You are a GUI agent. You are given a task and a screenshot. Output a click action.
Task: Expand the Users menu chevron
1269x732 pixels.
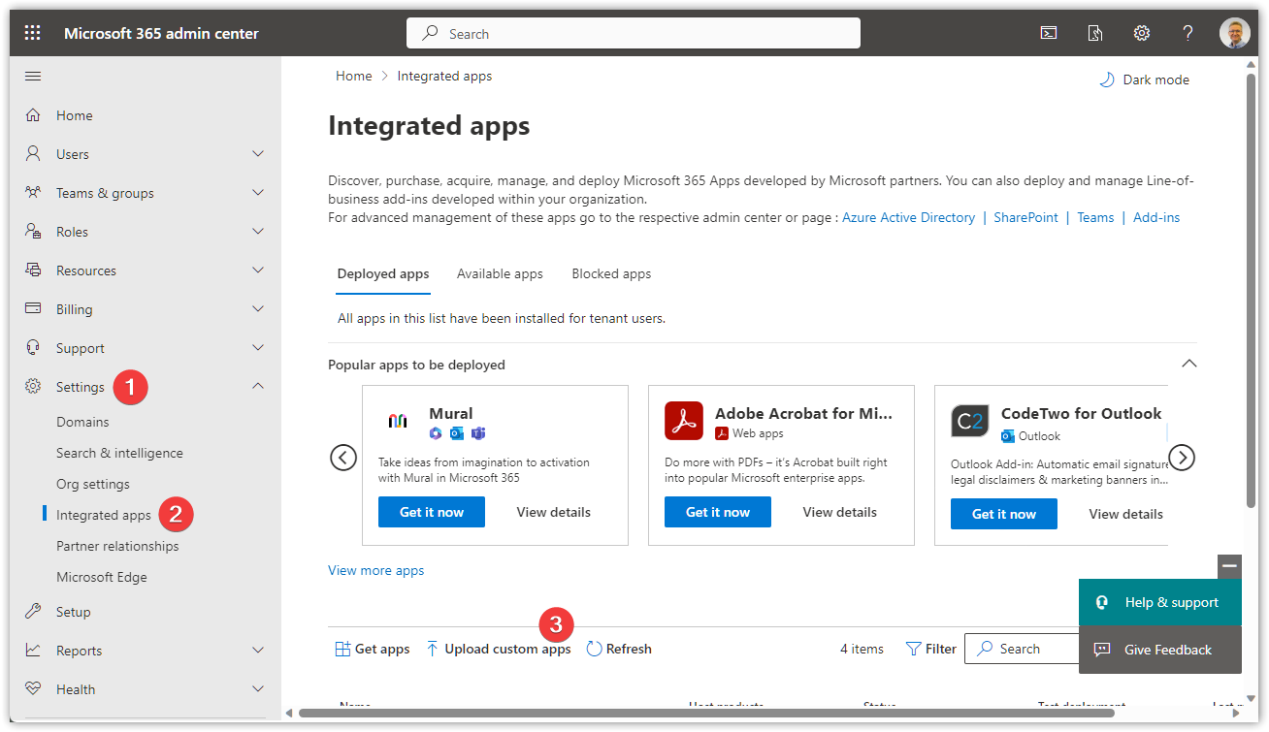pyautogui.click(x=258, y=153)
